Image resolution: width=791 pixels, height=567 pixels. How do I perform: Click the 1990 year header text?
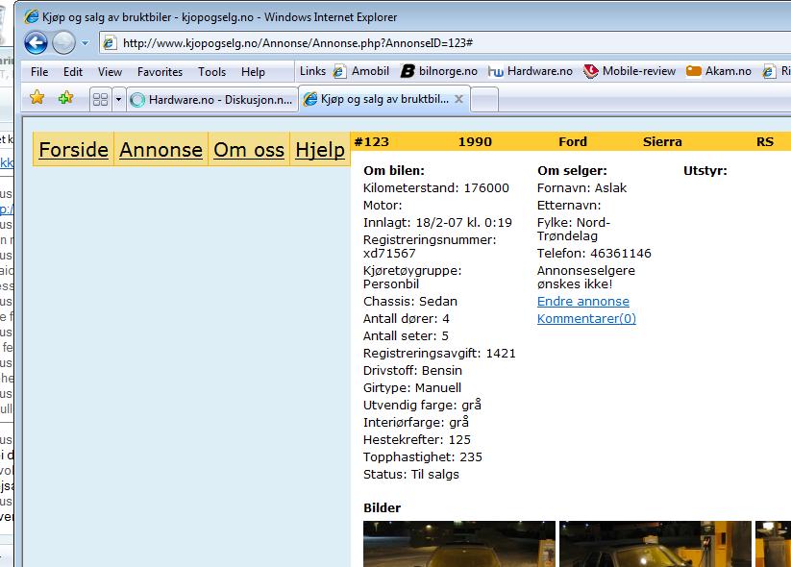[475, 142]
